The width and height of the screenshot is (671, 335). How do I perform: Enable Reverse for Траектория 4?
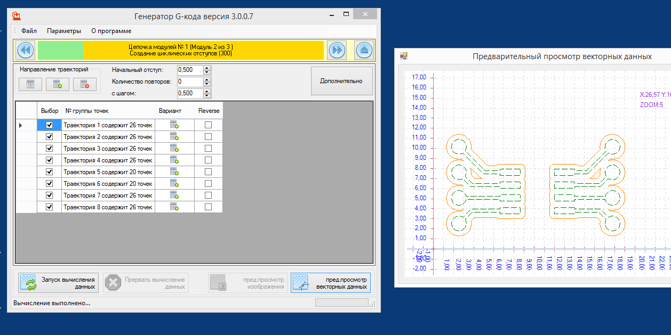tap(209, 160)
